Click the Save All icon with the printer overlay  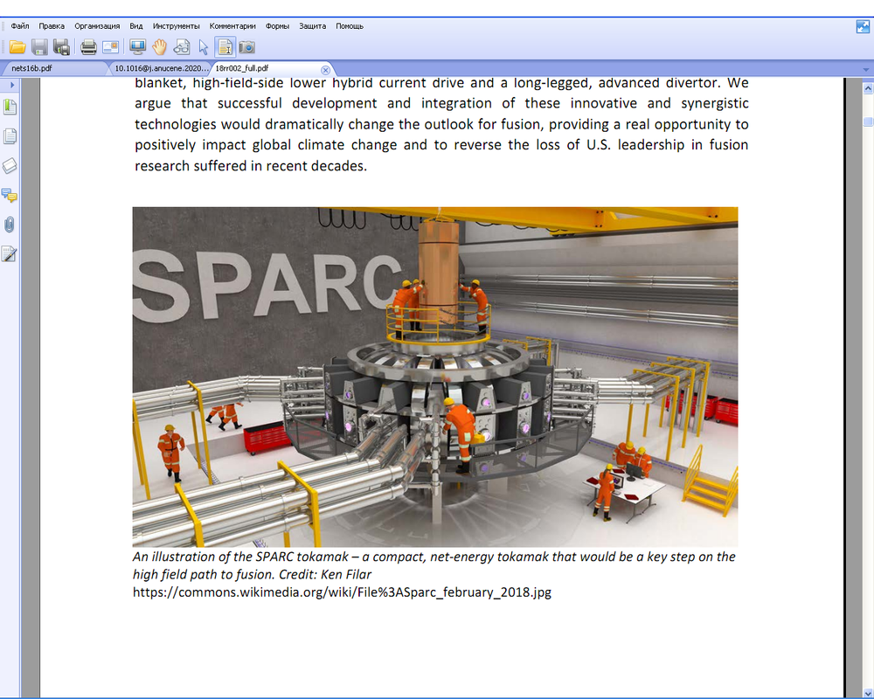click(61, 47)
